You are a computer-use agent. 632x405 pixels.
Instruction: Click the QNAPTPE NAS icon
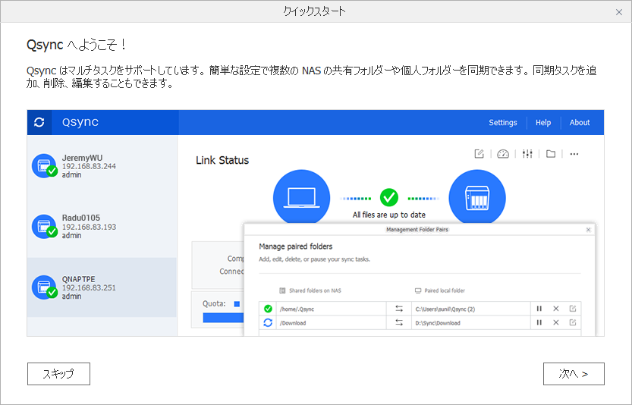pos(44,287)
